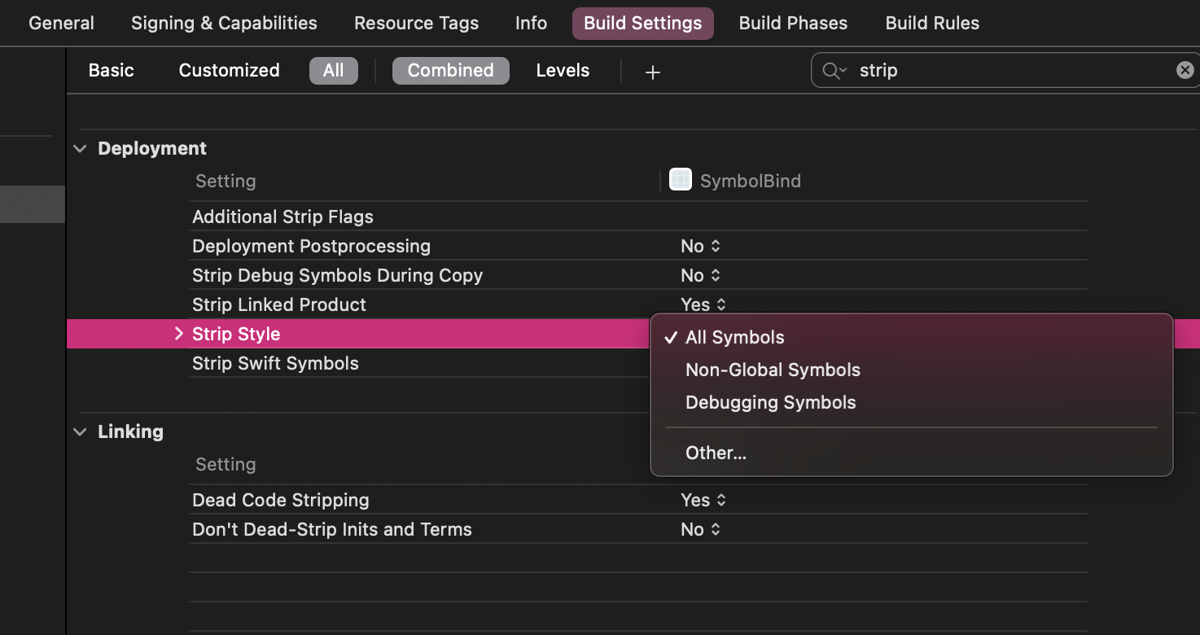Open the Build Phases tab

[x=793, y=23]
